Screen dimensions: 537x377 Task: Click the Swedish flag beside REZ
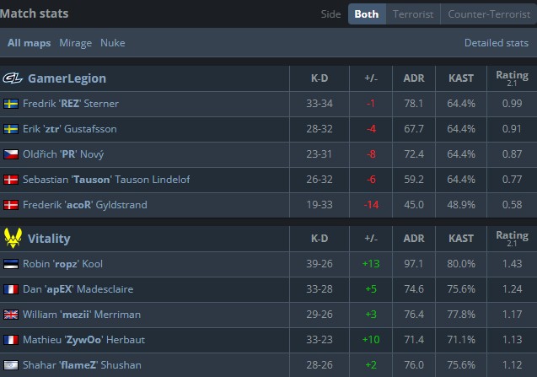(11, 104)
